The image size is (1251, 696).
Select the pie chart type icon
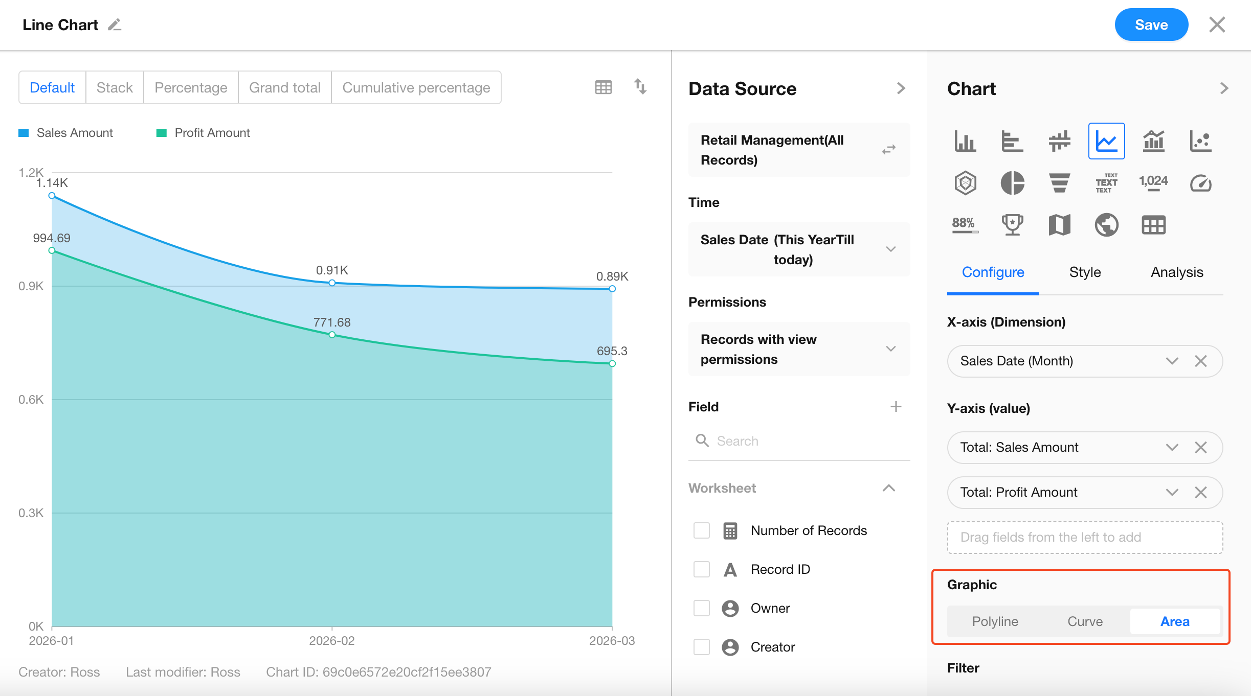pos(1012,183)
